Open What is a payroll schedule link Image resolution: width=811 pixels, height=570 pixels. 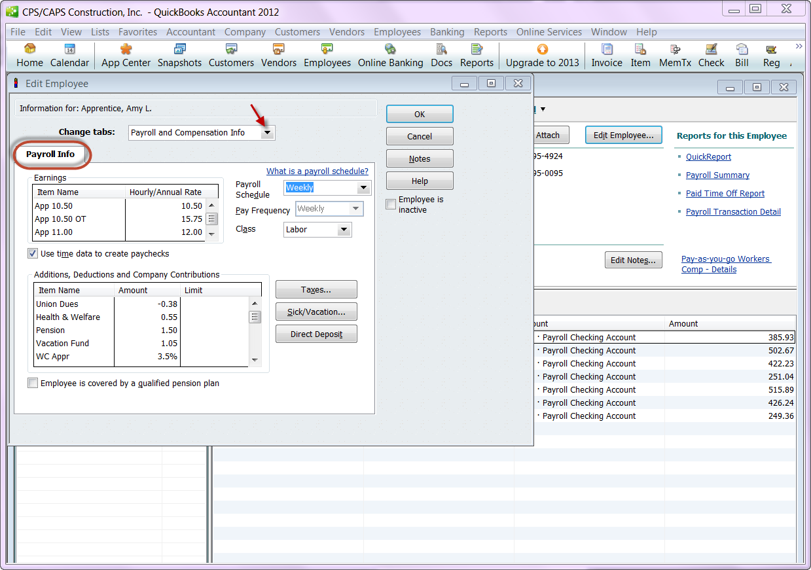[317, 171]
